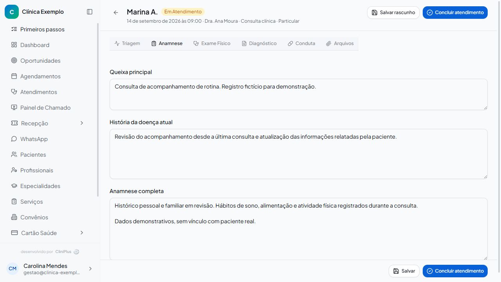Click the Convênios building icon
This screenshot has width=501, height=282.
(x=14, y=217)
